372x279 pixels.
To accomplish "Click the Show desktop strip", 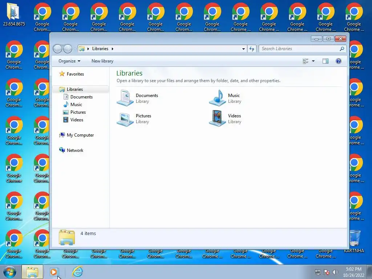I will coord(369,272).
